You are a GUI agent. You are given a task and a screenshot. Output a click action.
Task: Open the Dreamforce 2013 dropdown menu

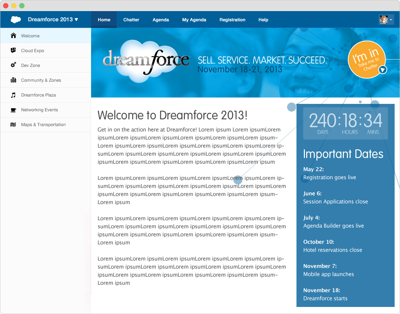pyautogui.click(x=53, y=19)
